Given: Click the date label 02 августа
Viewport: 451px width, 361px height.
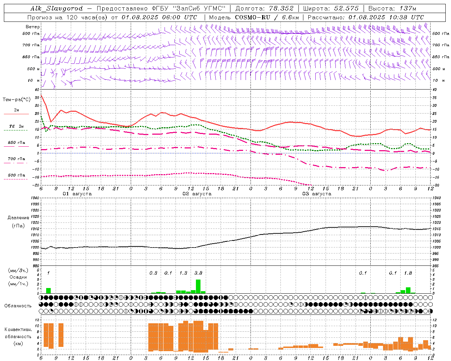Looking at the screenshot, I should pos(197,194).
